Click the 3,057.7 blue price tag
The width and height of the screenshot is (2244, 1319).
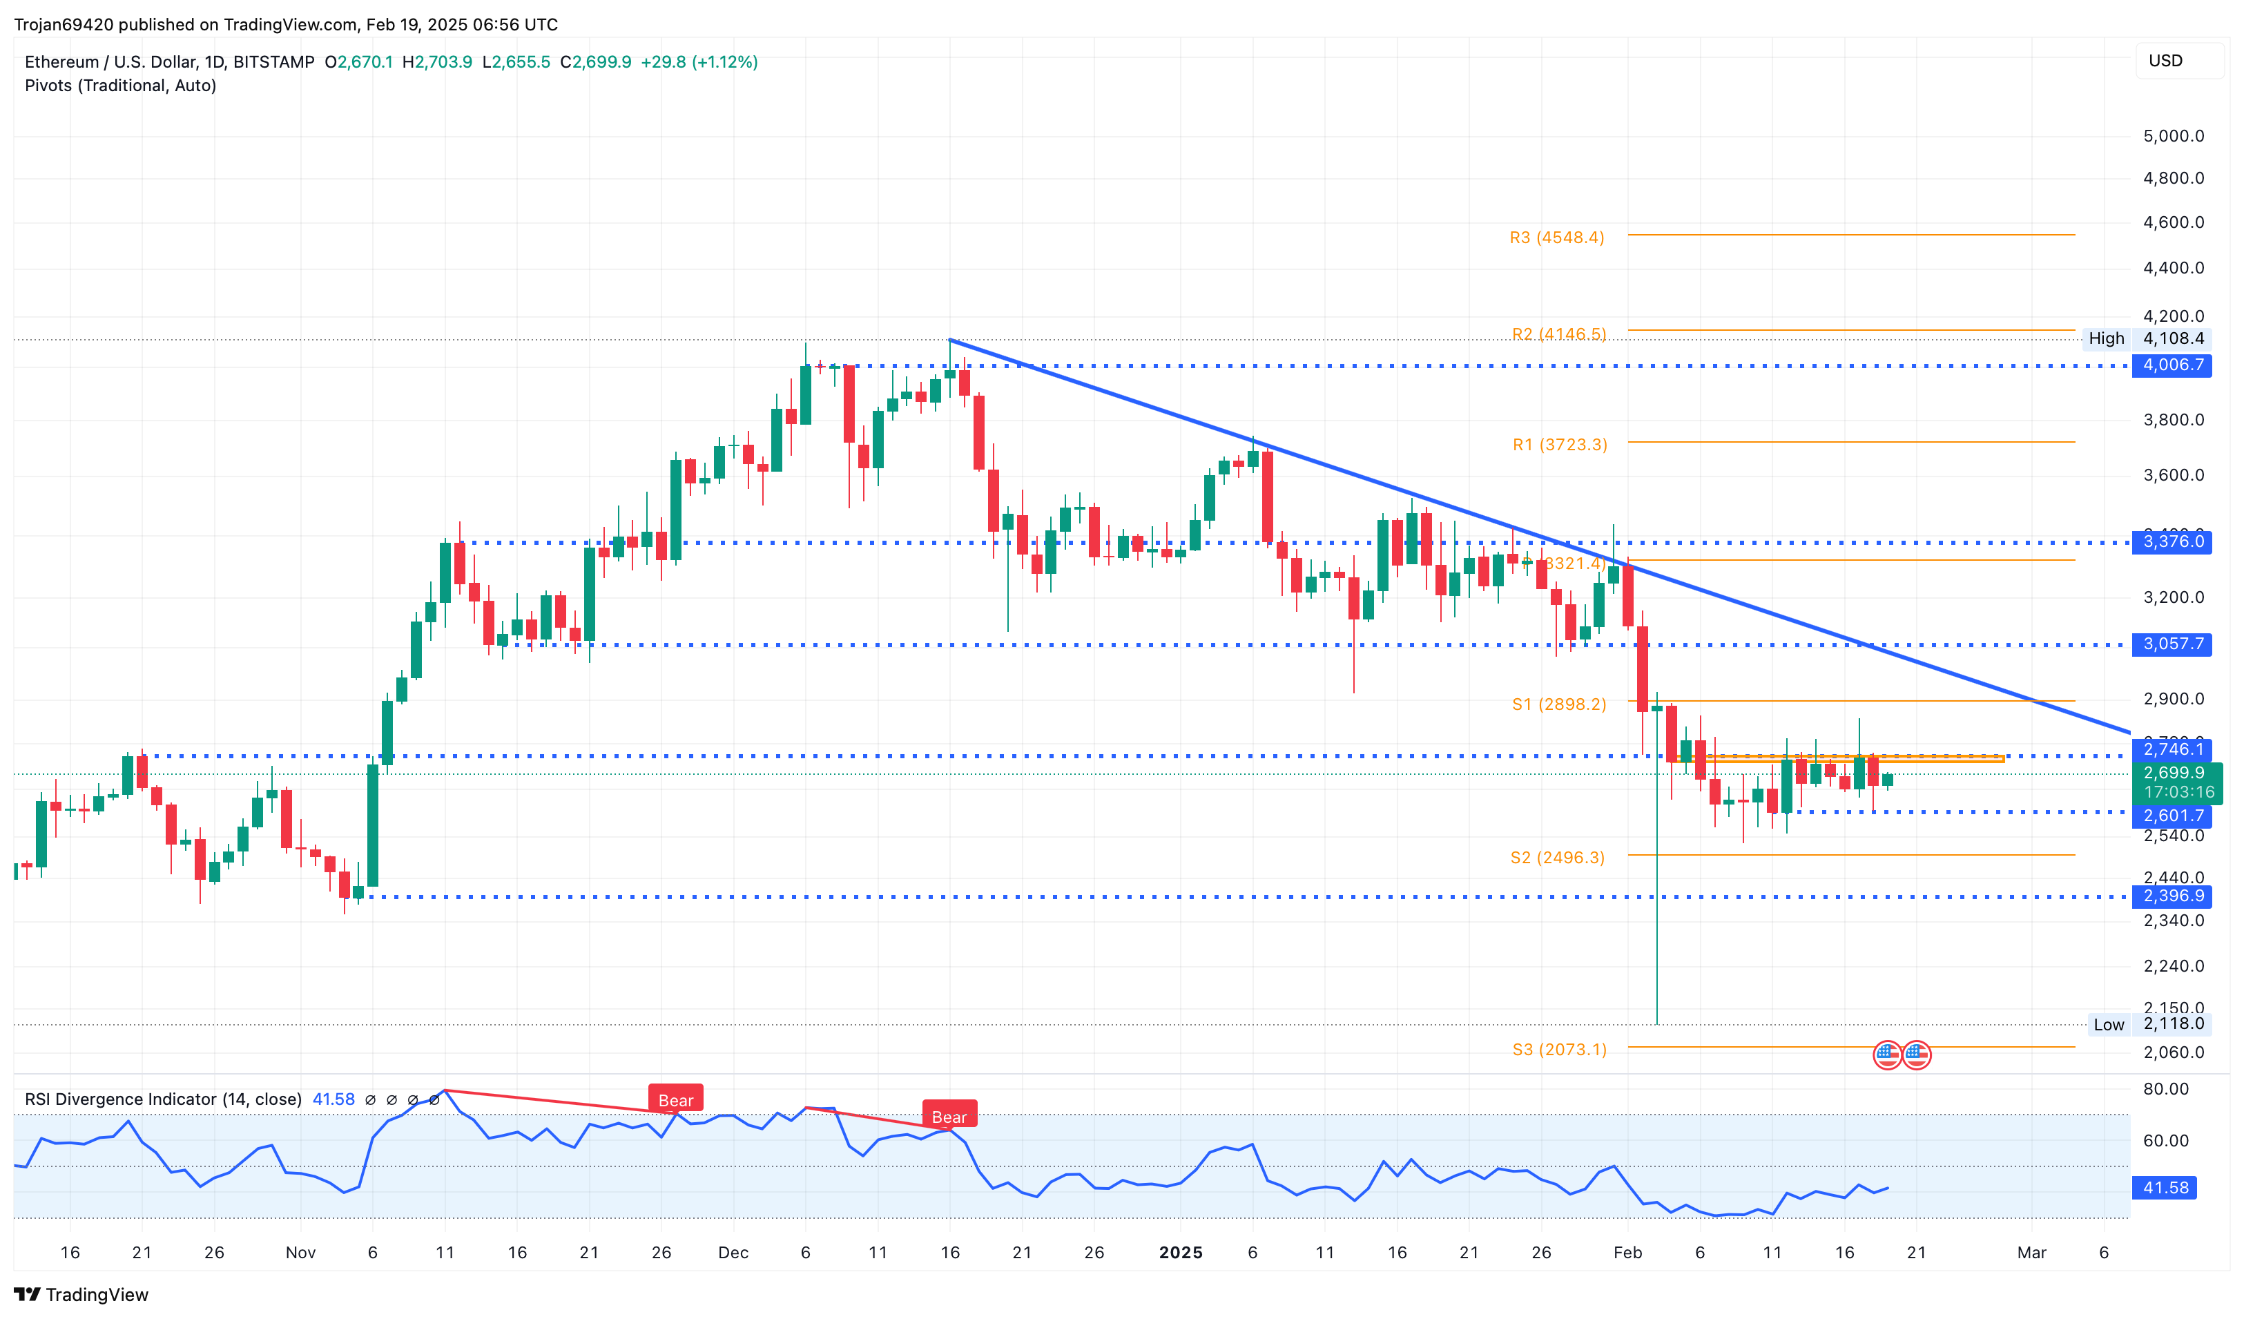[2172, 644]
